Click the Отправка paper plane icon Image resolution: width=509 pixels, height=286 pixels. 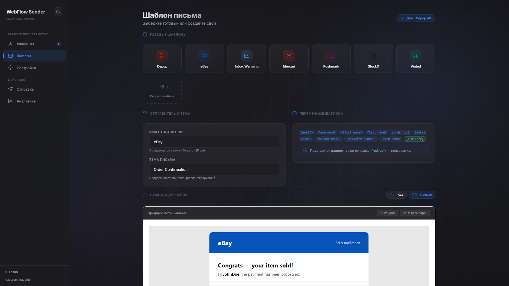point(10,89)
